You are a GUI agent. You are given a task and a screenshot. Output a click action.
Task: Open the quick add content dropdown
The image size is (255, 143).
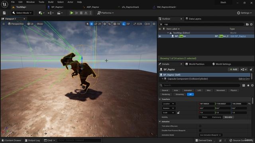(x=41, y=13)
